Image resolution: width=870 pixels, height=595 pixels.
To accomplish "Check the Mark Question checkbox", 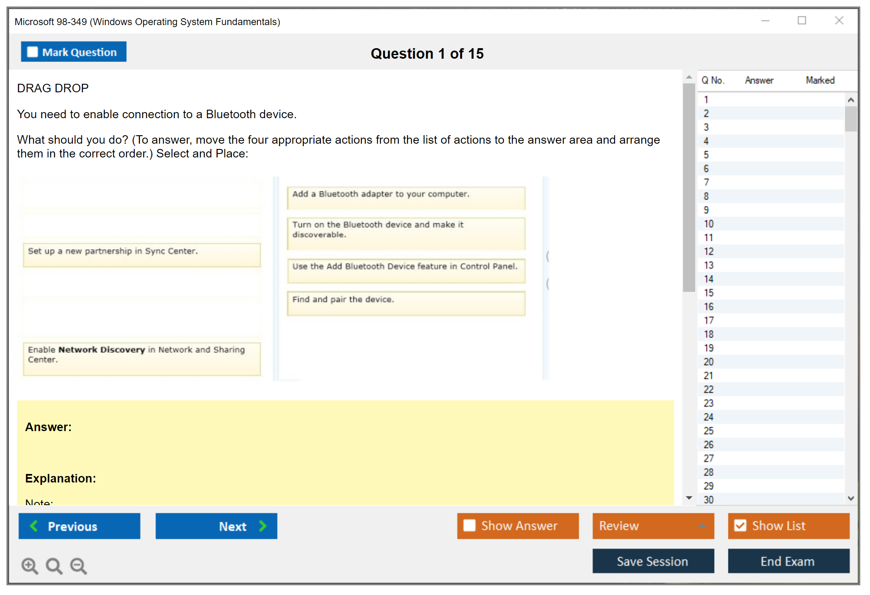I will (32, 52).
